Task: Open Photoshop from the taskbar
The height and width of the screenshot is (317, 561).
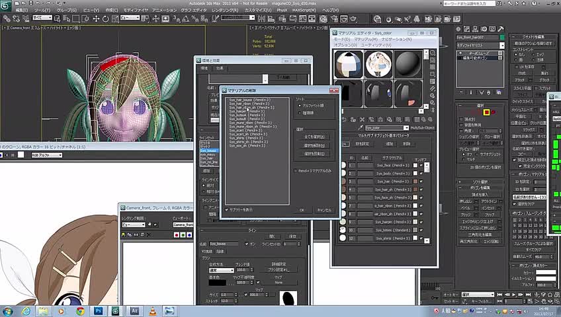Action: (x=99, y=310)
